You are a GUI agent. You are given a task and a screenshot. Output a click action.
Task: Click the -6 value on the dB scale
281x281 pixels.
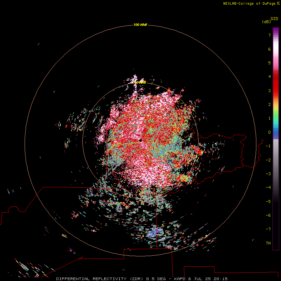click(268, 215)
